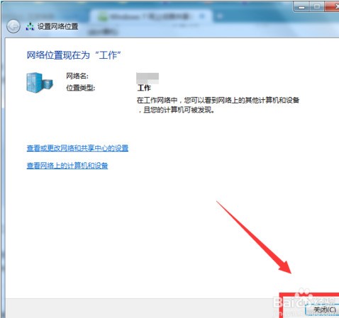Minimize the network location window
Viewport: 339px width, 318px height.
(x=301, y=7)
